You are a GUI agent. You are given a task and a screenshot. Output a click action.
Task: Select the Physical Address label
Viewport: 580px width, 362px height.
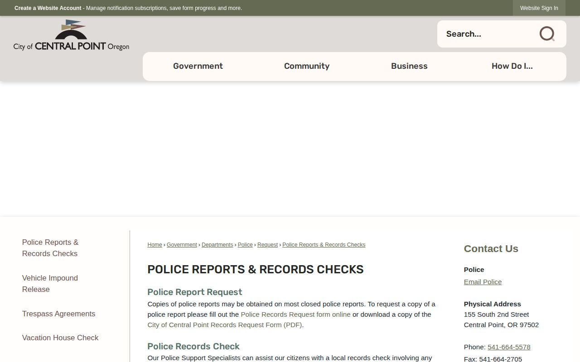point(492,304)
